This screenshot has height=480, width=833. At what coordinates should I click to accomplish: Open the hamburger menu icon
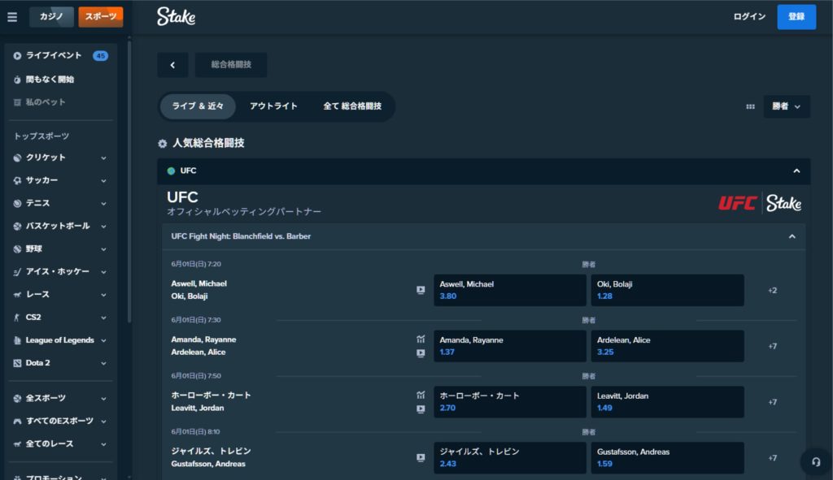pos(12,17)
